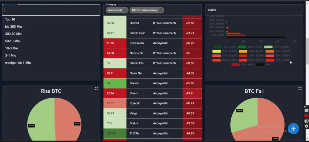This screenshot has width=309, height=142.
Task: Select the Verge coin cell
Action: [x=138, y=113]
